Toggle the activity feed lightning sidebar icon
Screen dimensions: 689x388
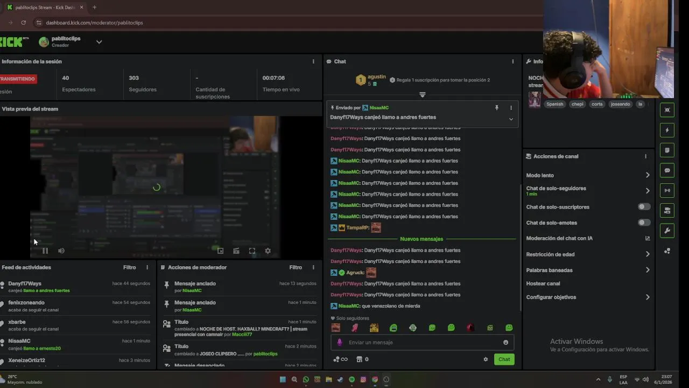click(x=667, y=130)
